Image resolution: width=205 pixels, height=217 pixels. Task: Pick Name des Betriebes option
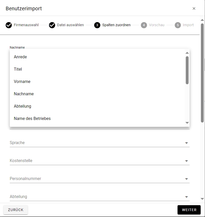(x=32, y=119)
